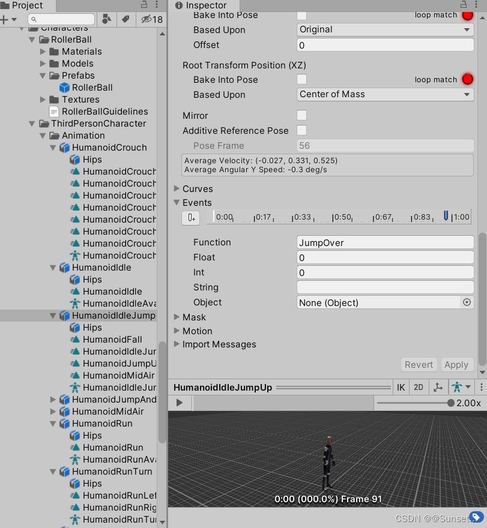Viewport: 487px width, 528px height.
Task: Open preview window three-dot menu
Action: point(481,387)
